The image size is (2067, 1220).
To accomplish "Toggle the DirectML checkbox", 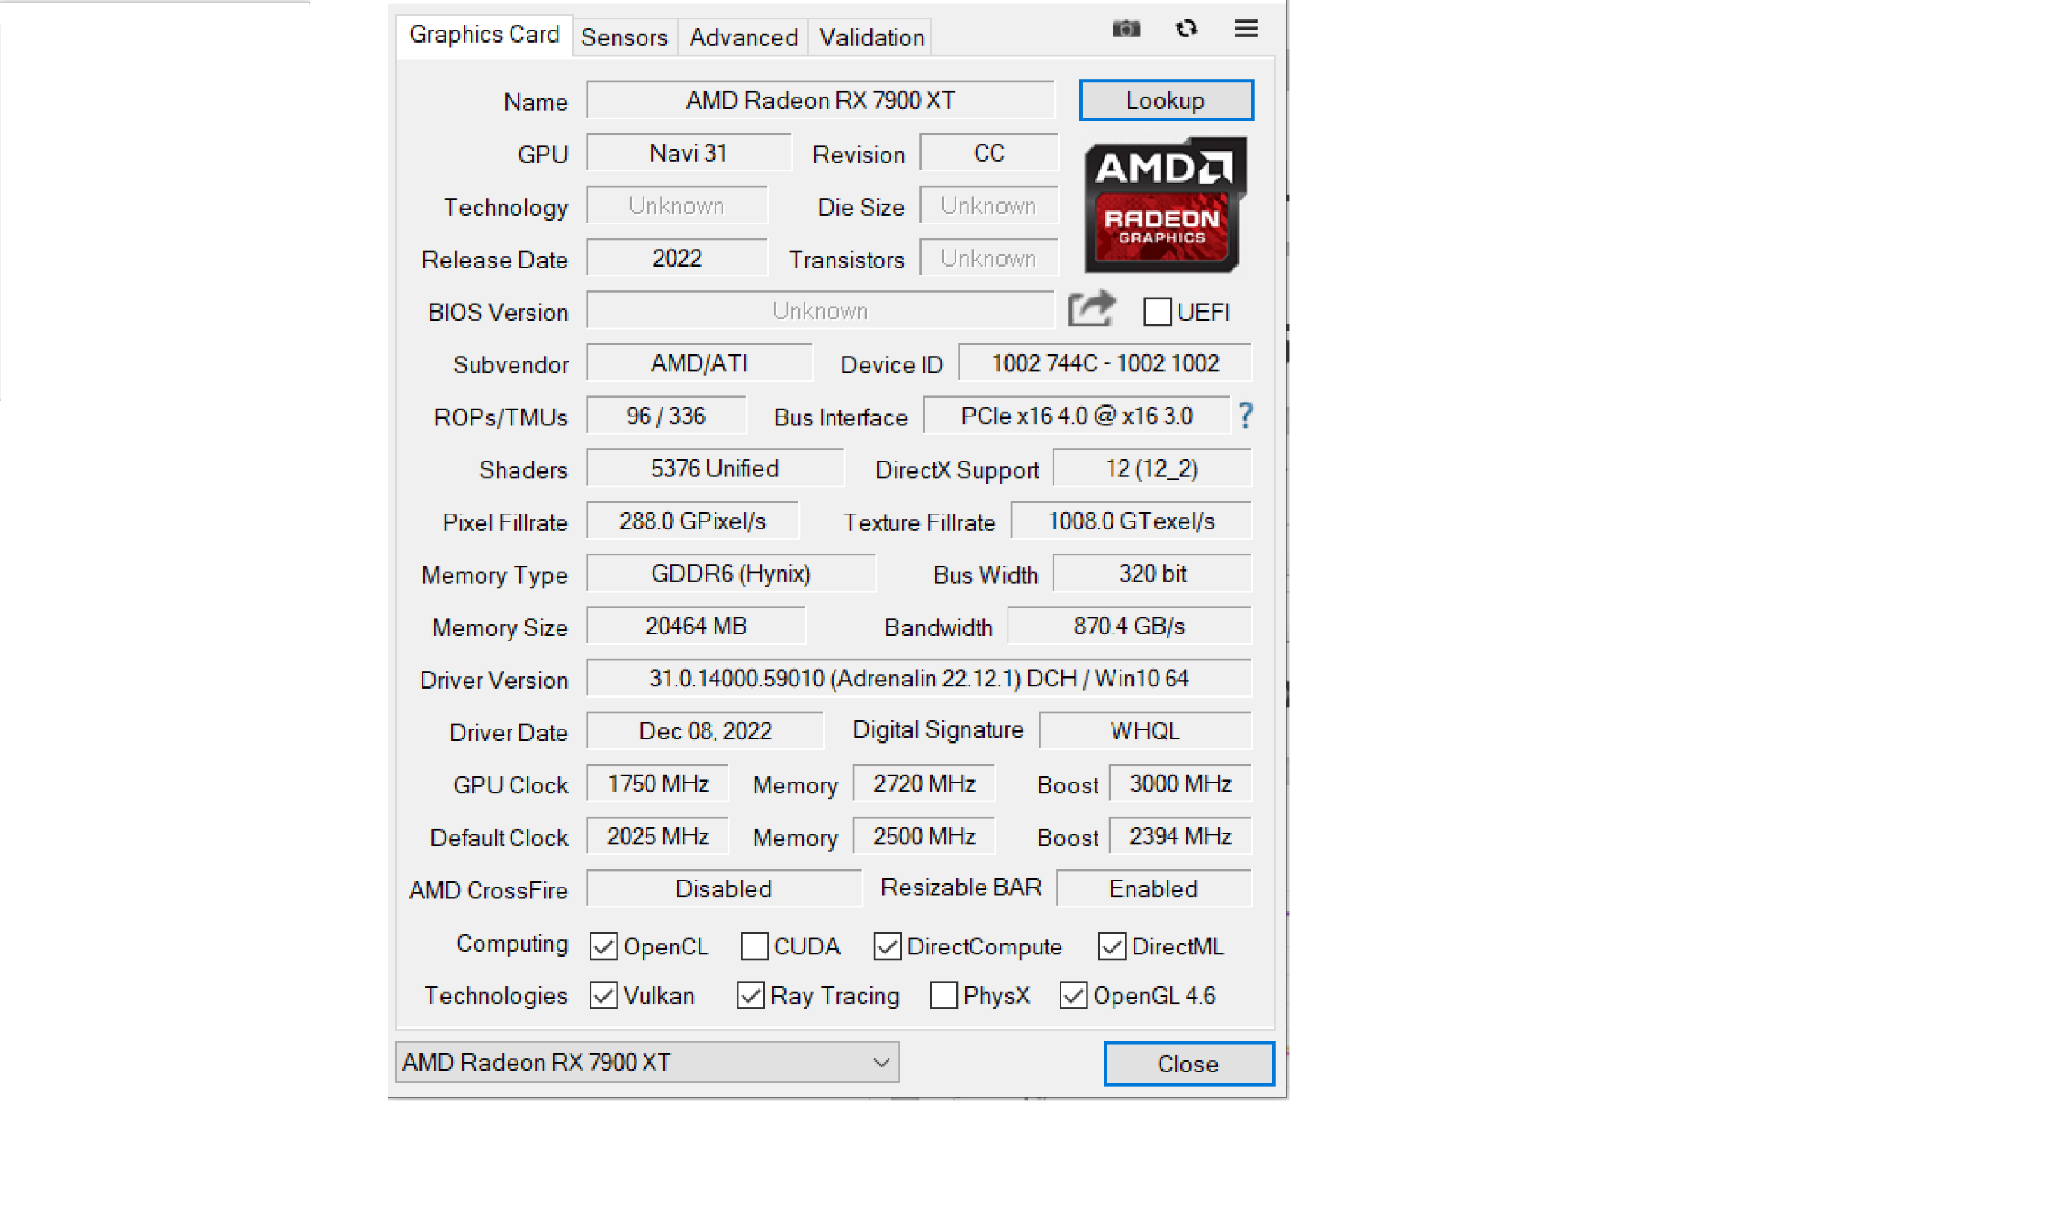I will (x=1111, y=946).
